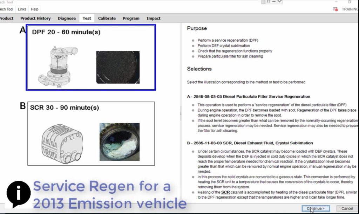
Task: Switch to the Program tab
Action: tap(131, 18)
